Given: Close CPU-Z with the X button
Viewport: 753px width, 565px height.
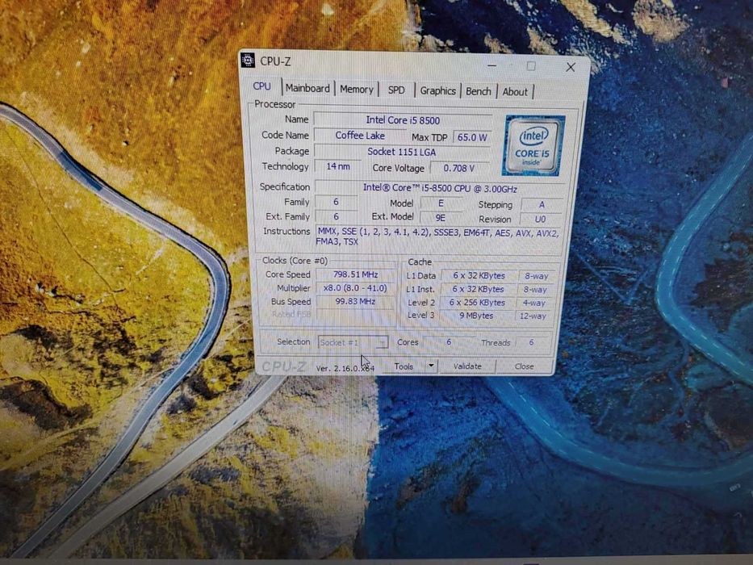Looking at the screenshot, I should (571, 67).
